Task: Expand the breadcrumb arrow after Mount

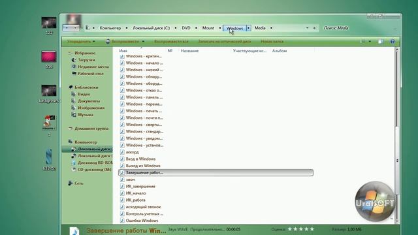Action: tap(220, 28)
